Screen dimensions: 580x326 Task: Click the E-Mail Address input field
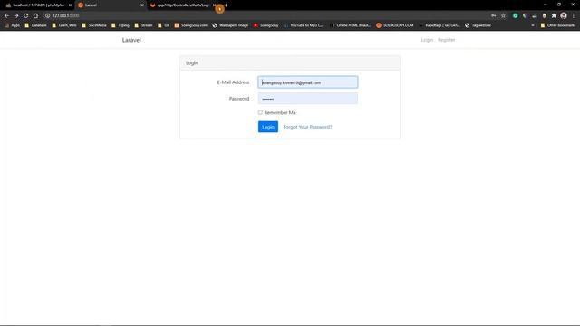[308, 82]
